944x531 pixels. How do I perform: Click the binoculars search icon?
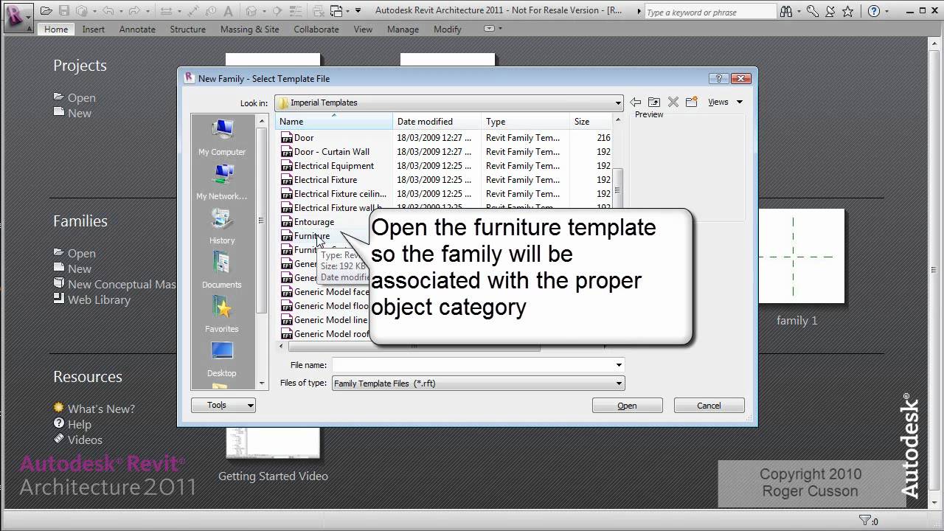pos(785,11)
